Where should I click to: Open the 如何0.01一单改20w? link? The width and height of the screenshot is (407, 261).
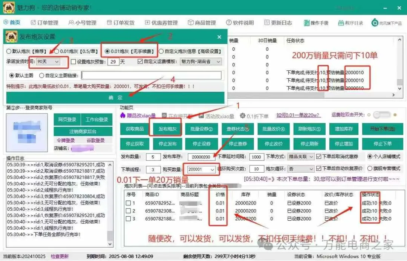298,115
